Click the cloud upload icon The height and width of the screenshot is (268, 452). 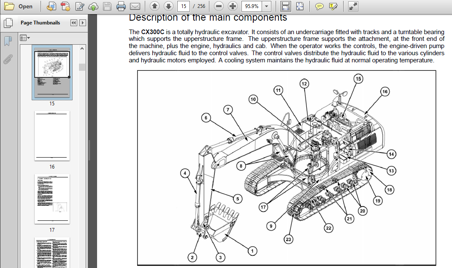pos(93,6)
